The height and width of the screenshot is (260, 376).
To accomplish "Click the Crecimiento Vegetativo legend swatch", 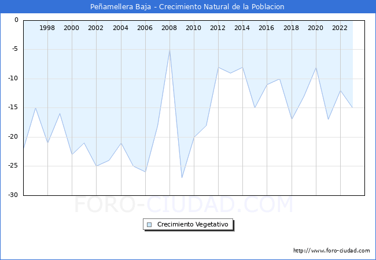I will pyautogui.click(x=149, y=225).
